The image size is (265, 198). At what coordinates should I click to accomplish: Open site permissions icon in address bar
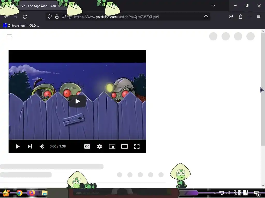click(64, 16)
